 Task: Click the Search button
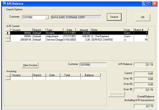click(114, 17)
